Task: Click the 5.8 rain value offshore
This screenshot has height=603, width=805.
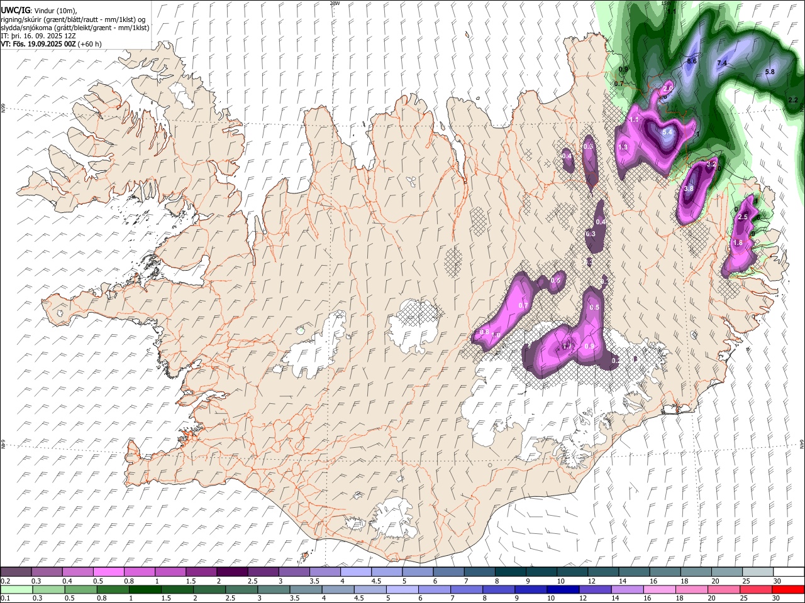Action: (x=770, y=72)
